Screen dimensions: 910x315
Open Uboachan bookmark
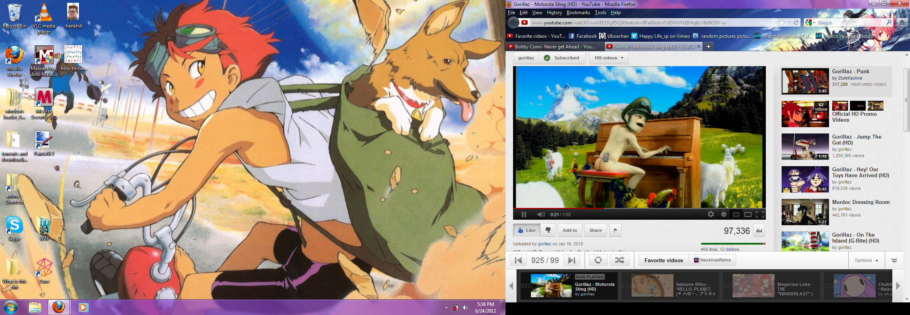point(614,36)
